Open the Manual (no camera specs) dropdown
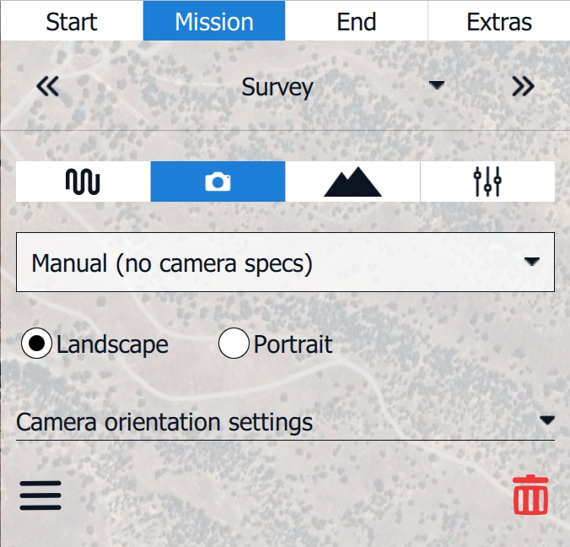The height and width of the screenshot is (547, 570). pos(285,263)
